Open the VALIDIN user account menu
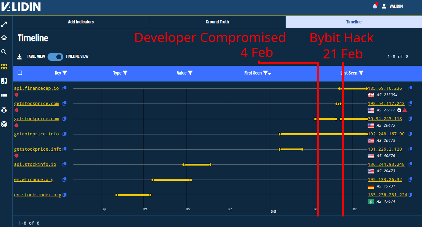The width and height of the screenshot is (422, 227). pyautogui.click(x=392, y=6)
